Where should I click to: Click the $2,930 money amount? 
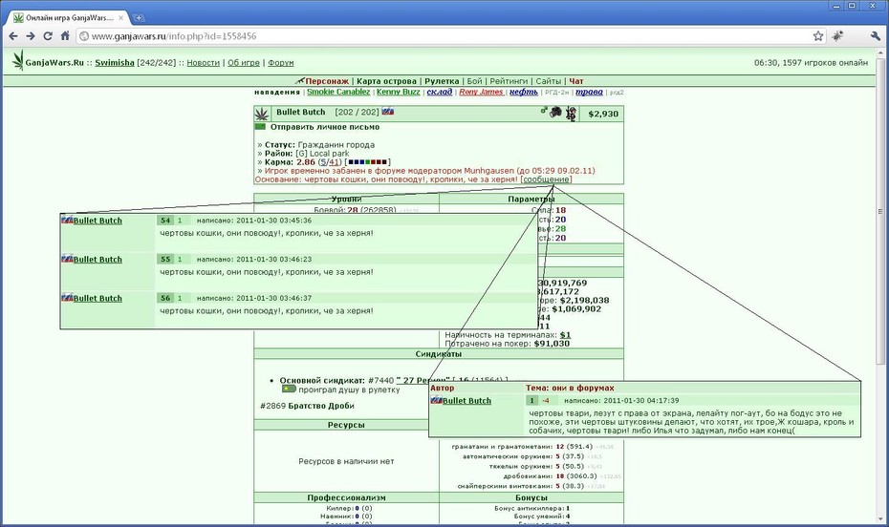pos(602,114)
